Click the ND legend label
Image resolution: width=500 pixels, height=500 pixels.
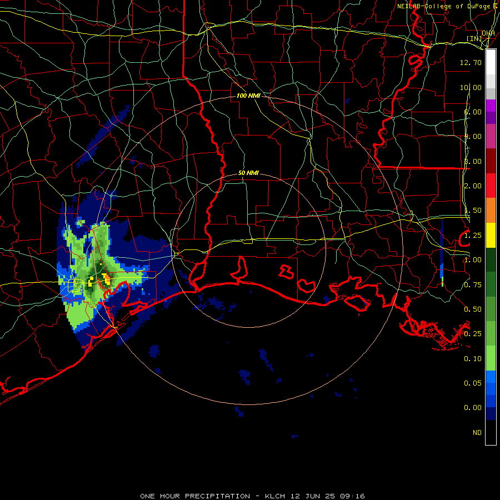click(x=477, y=433)
